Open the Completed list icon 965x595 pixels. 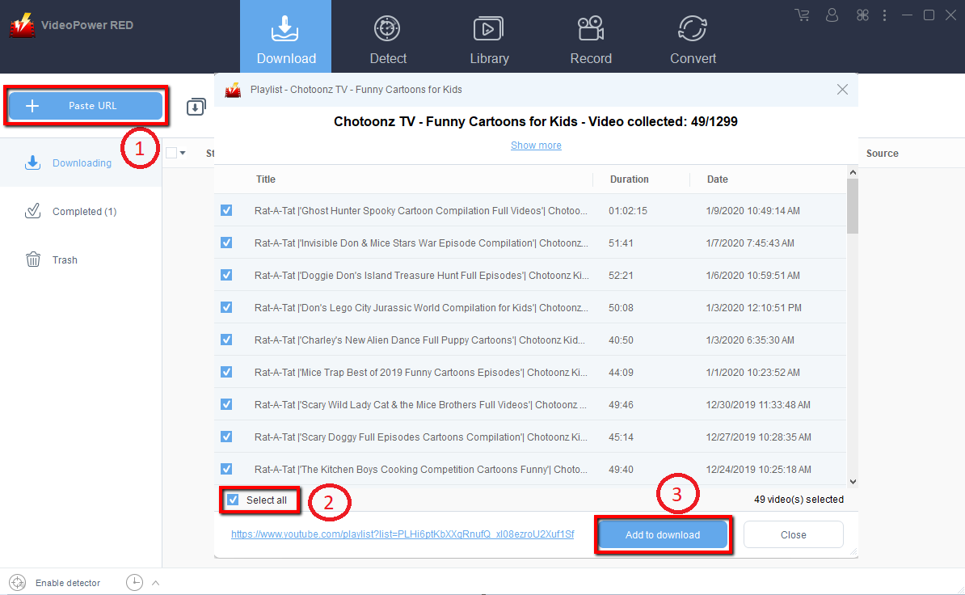coord(33,211)
